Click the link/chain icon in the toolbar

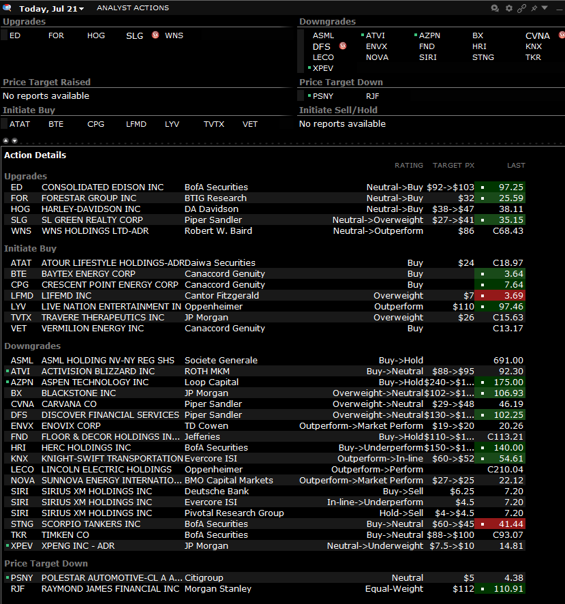522,7
